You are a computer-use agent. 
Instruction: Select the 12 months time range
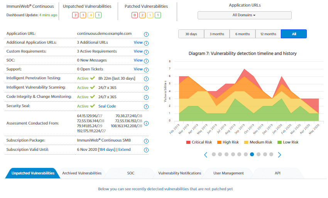pyautogui.click(x=268, y=34)
